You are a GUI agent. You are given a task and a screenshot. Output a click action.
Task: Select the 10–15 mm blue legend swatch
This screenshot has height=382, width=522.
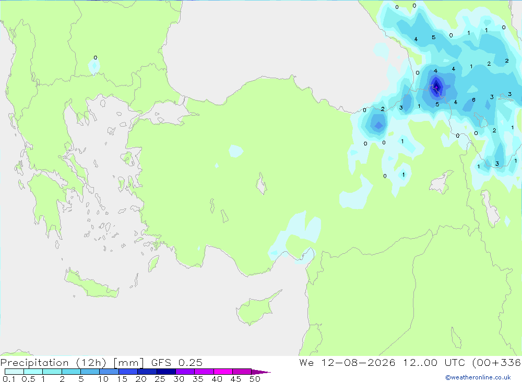[109, 372]
